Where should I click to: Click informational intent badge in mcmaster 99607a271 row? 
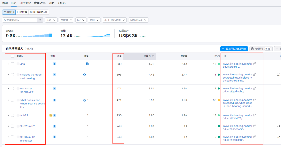pyautogui.click(x=54, y=88)
